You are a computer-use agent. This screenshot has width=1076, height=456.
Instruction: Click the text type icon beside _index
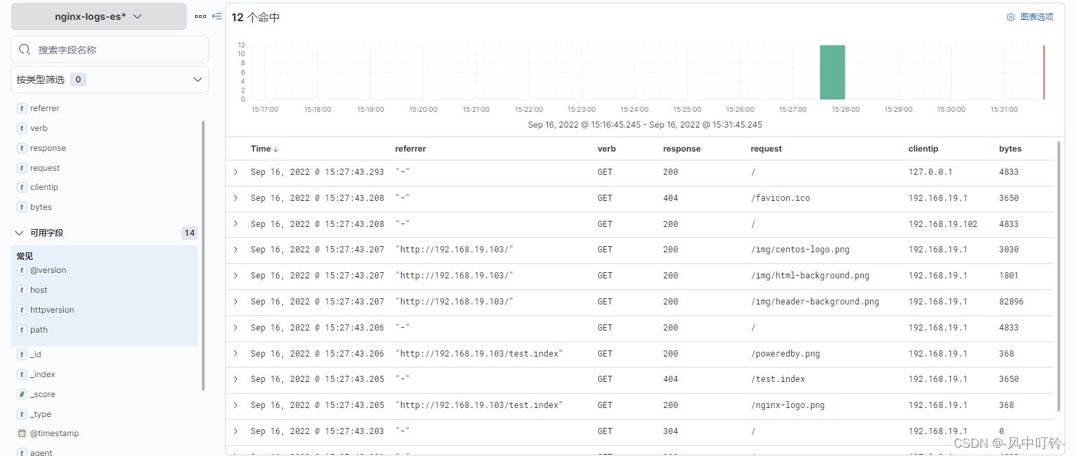(22, 374)
